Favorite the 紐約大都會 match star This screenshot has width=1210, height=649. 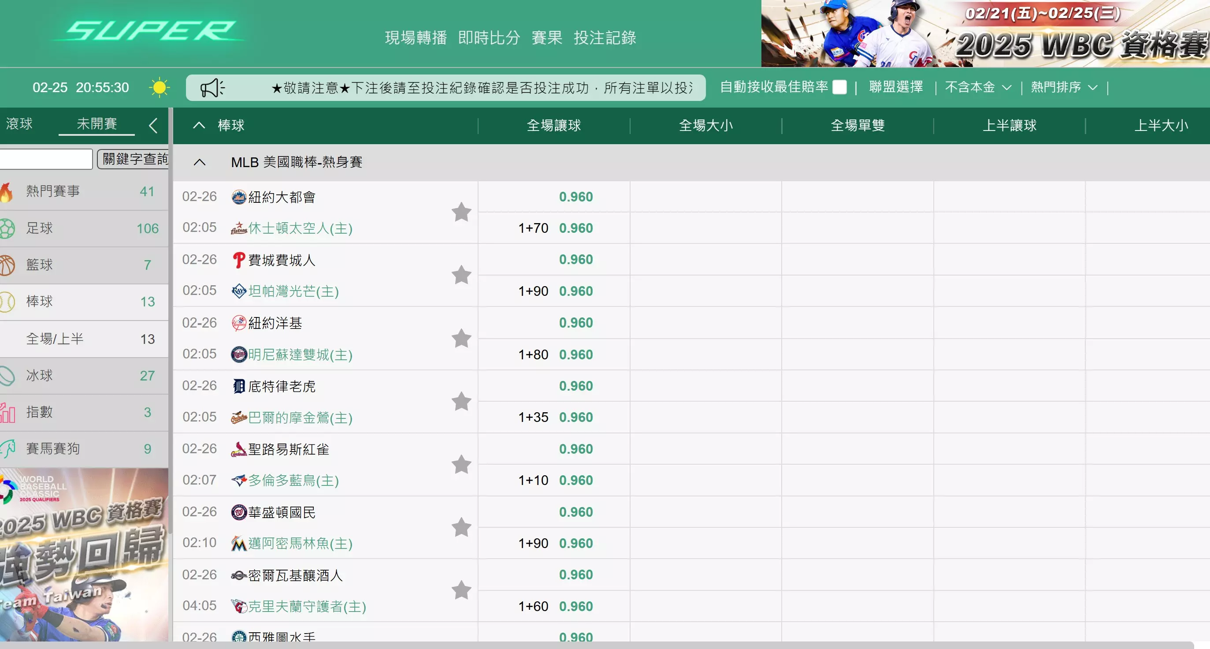coord(461,212)
